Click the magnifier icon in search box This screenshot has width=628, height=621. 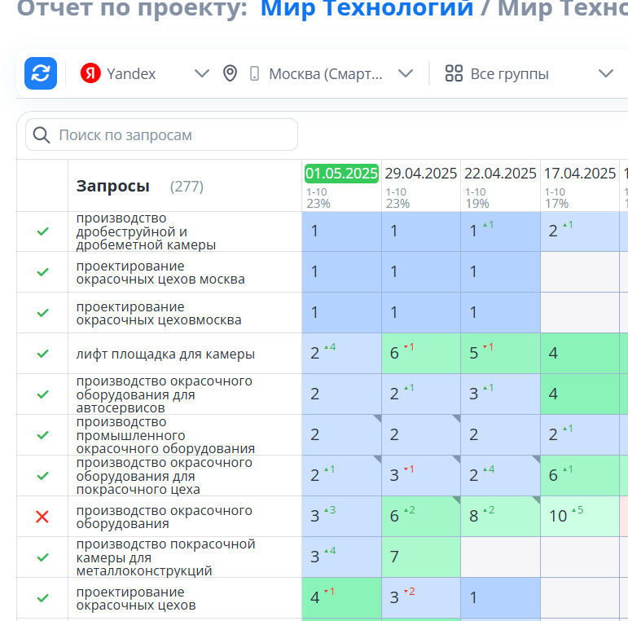[42, 134]
